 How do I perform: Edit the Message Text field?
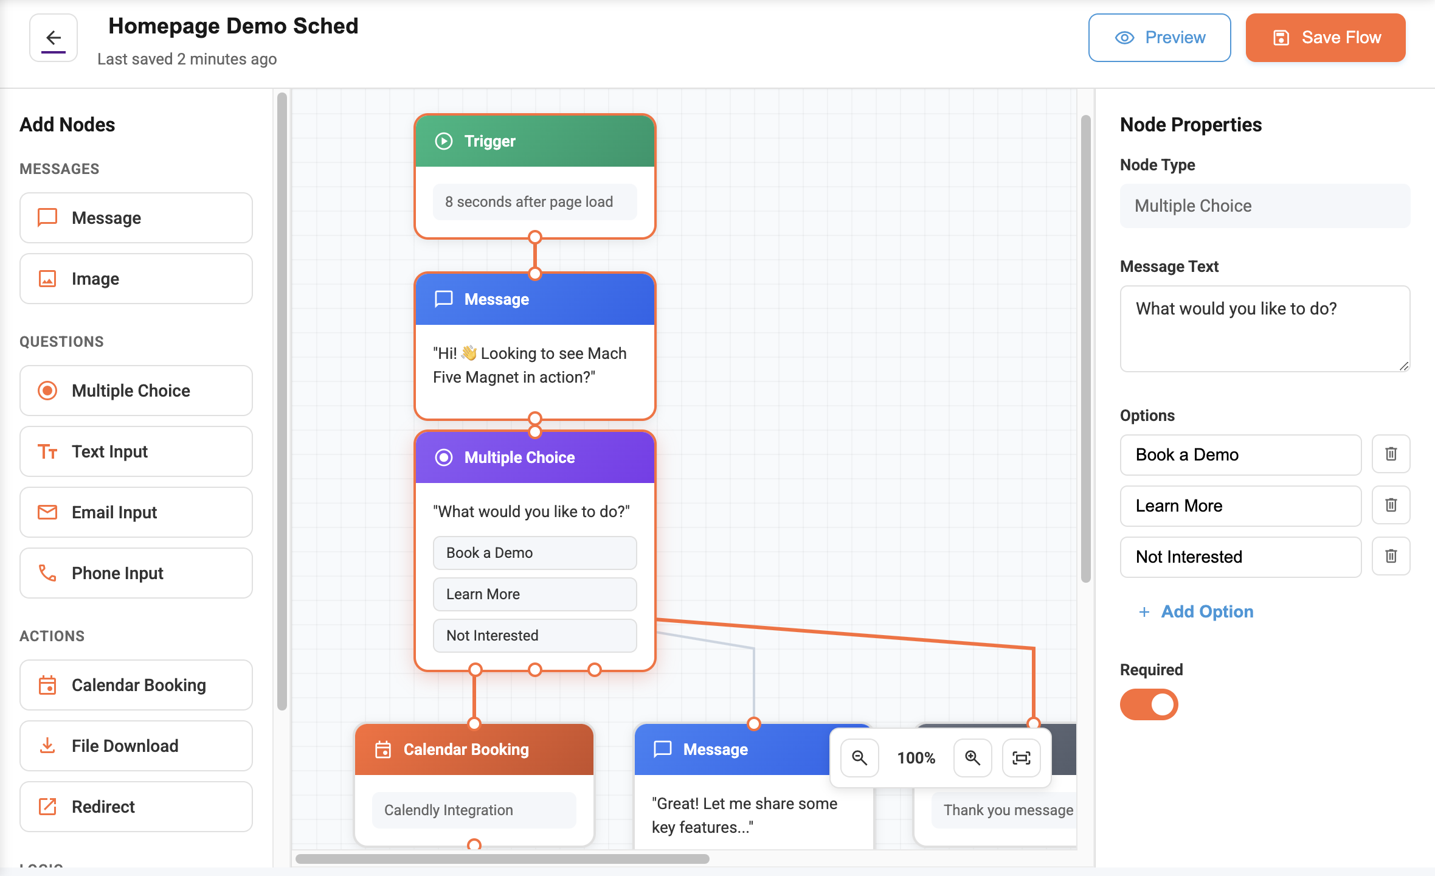[1265, 328]
